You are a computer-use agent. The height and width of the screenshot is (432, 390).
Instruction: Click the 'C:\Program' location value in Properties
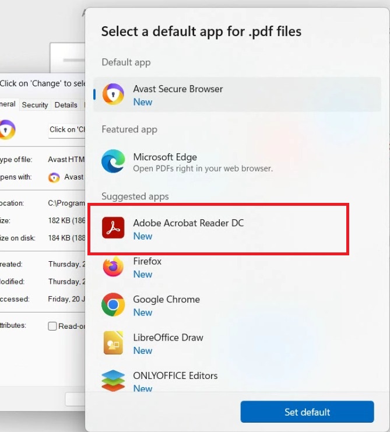66,203
